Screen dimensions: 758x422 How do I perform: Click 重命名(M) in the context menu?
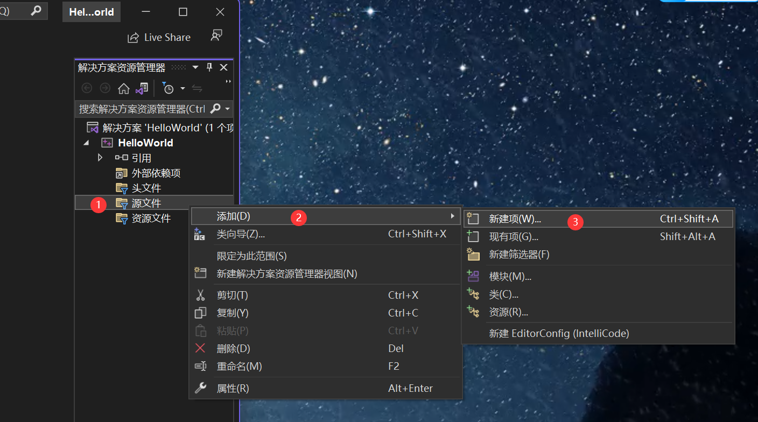click(239, 367)
